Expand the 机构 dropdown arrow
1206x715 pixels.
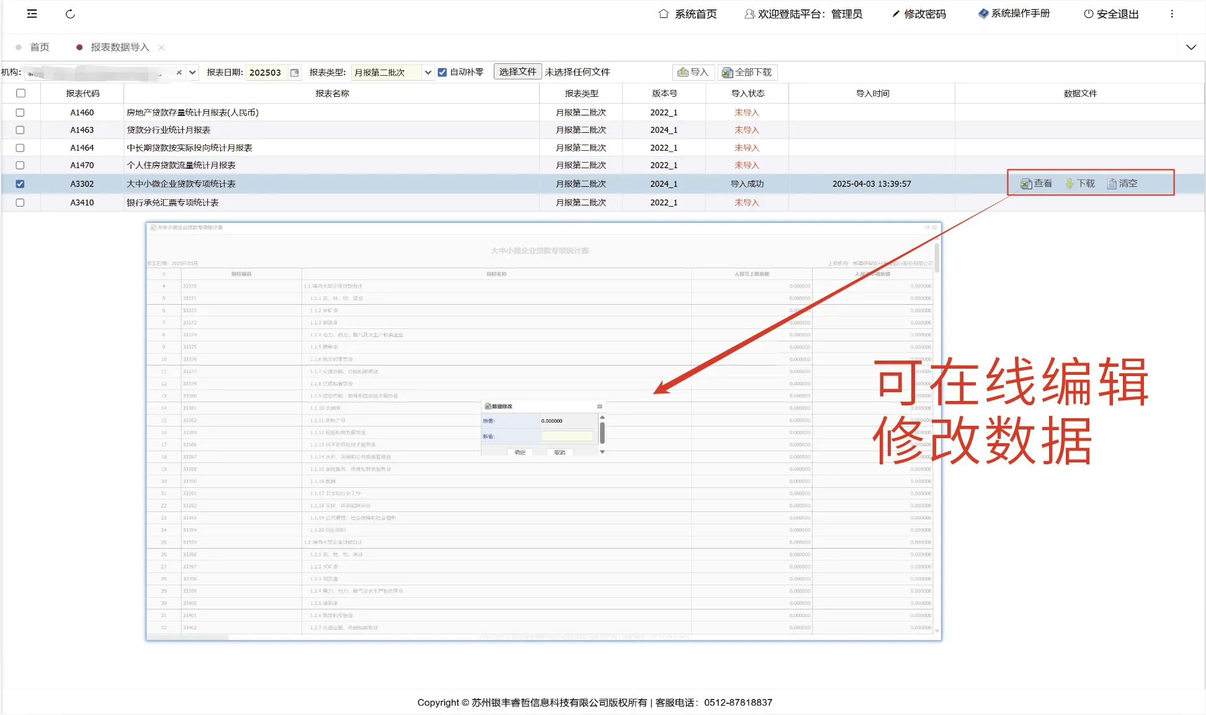pyautogui.click(x=193, y=73)
